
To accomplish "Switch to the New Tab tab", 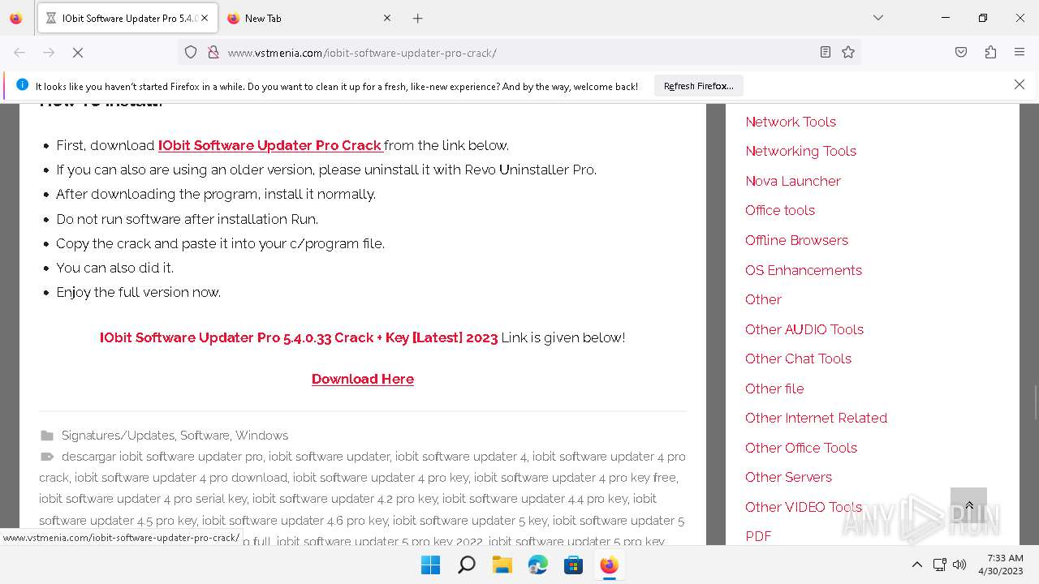I will click(x=308, y=18).
